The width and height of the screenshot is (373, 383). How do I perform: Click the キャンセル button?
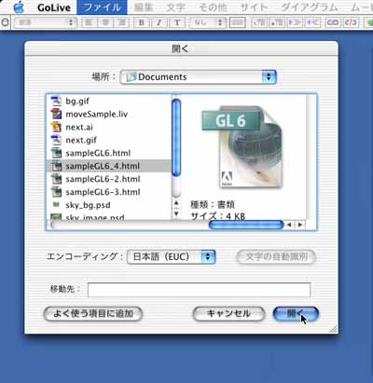coord(228,314)
